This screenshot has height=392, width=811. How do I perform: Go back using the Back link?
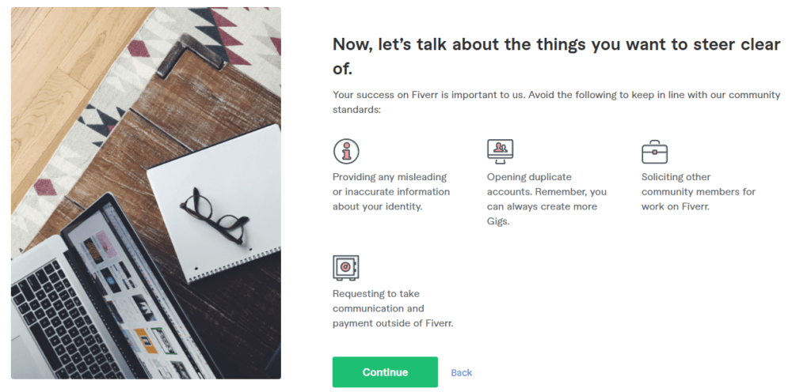pyautogui.click(x=461, y=373)
